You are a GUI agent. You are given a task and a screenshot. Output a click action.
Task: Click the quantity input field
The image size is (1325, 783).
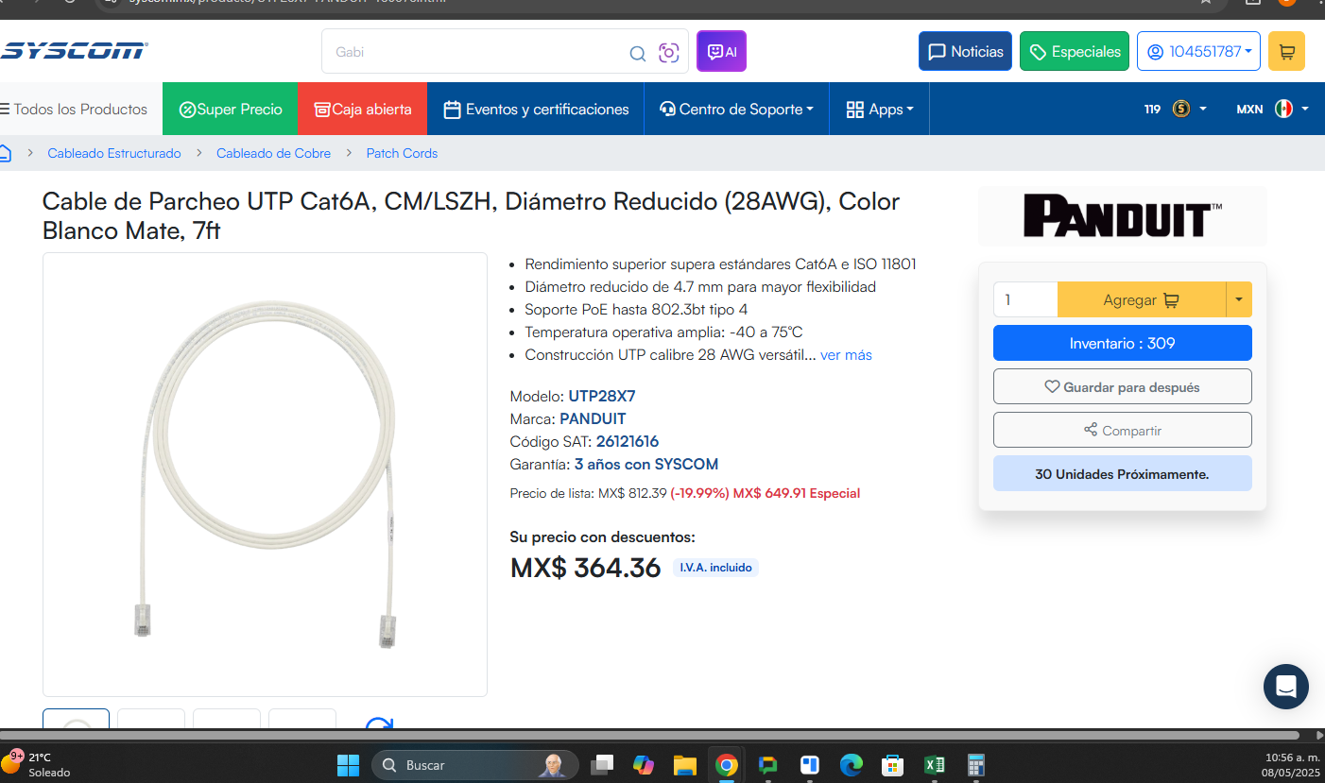pos(1025,300)
